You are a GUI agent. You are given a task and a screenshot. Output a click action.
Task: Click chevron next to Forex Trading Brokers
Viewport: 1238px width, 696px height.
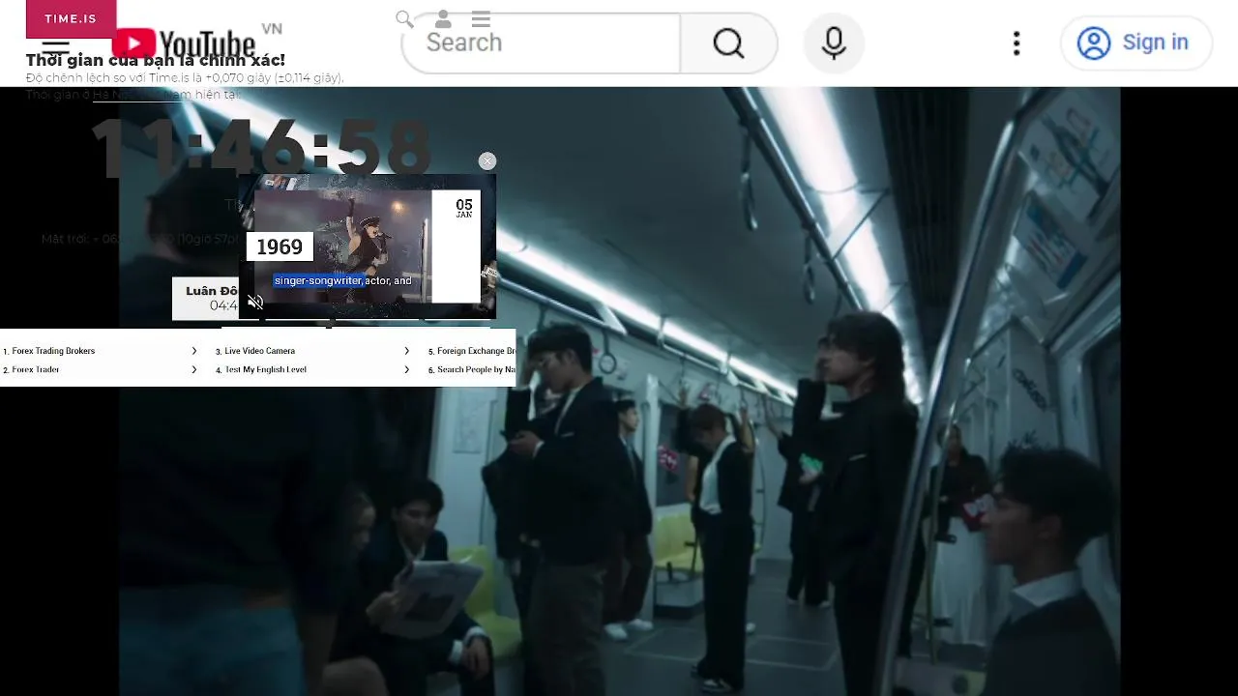point(193,351)
